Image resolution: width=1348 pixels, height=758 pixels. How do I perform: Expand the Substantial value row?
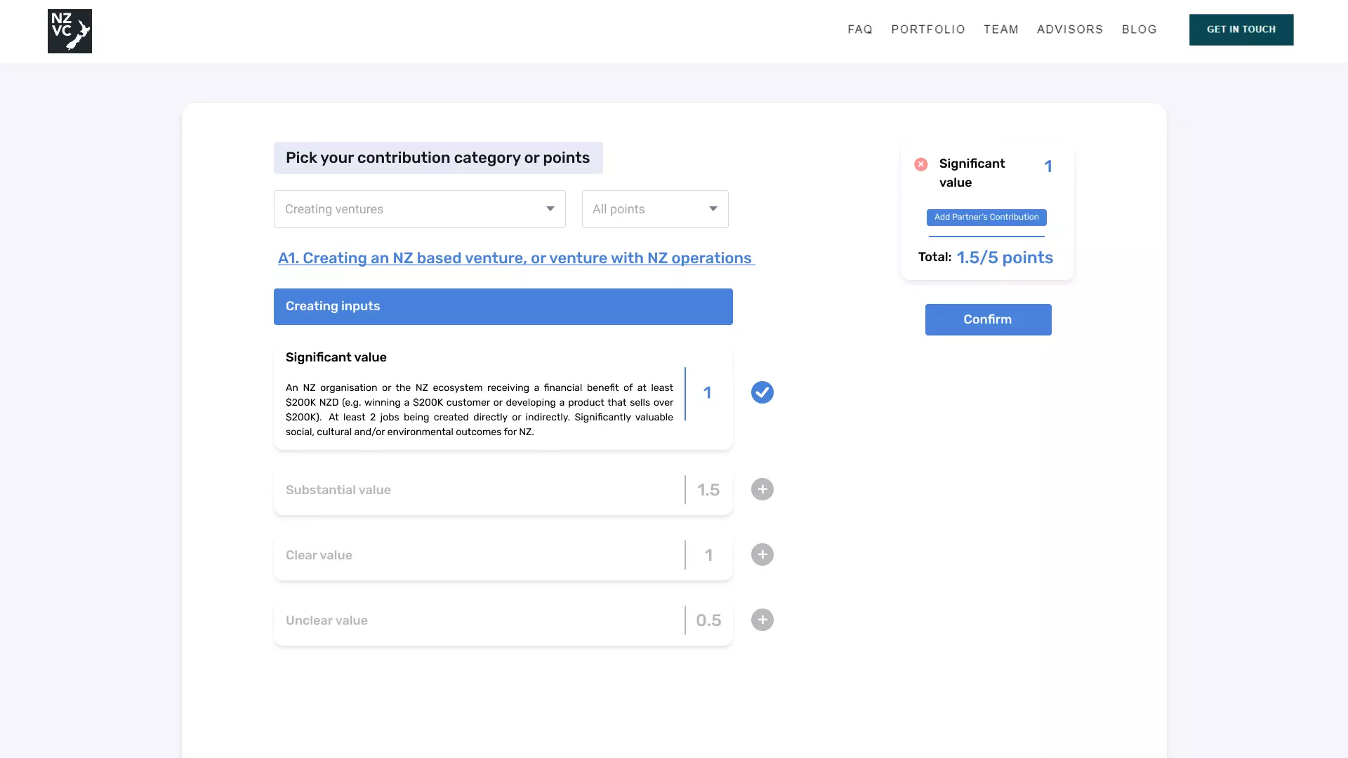click(x=477, y=490)
